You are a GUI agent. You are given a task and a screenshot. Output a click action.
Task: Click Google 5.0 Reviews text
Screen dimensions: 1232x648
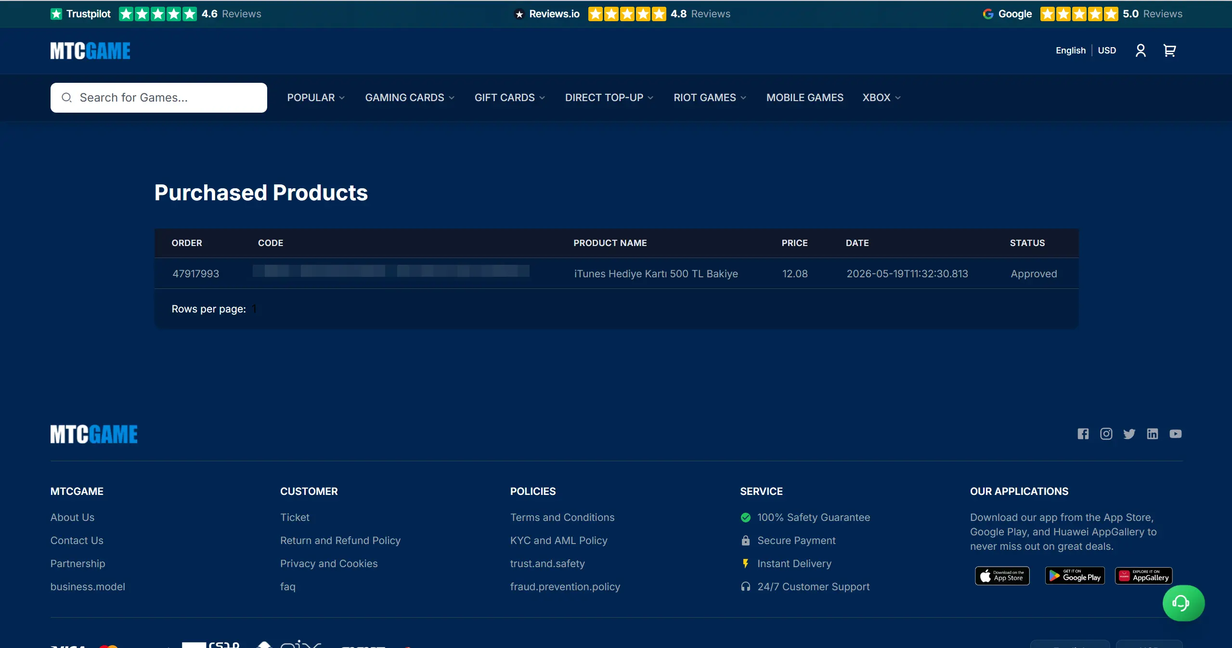tap(1152, 14)
